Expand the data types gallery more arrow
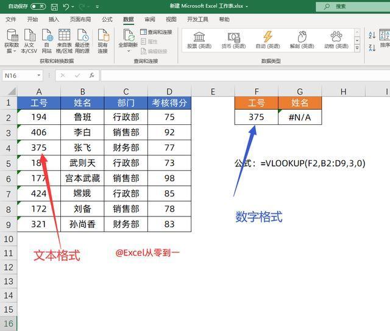The image size is (390, 331). point(357,48)
